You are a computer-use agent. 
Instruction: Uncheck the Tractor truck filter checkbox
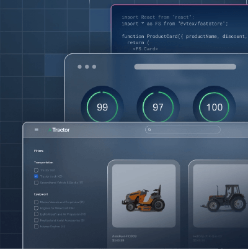click(x=36, y=176)
